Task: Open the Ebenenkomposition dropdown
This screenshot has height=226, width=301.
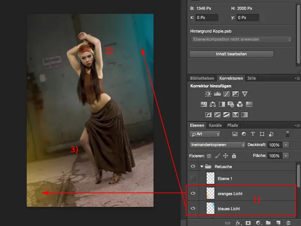Action: [242, 40]
